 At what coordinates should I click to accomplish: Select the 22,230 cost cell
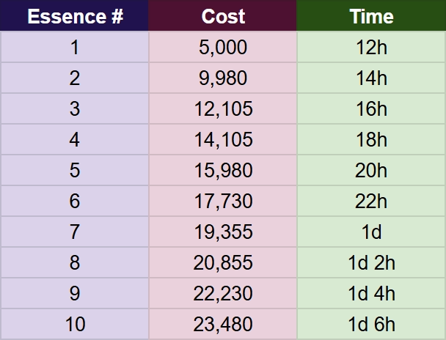point(223,293)
